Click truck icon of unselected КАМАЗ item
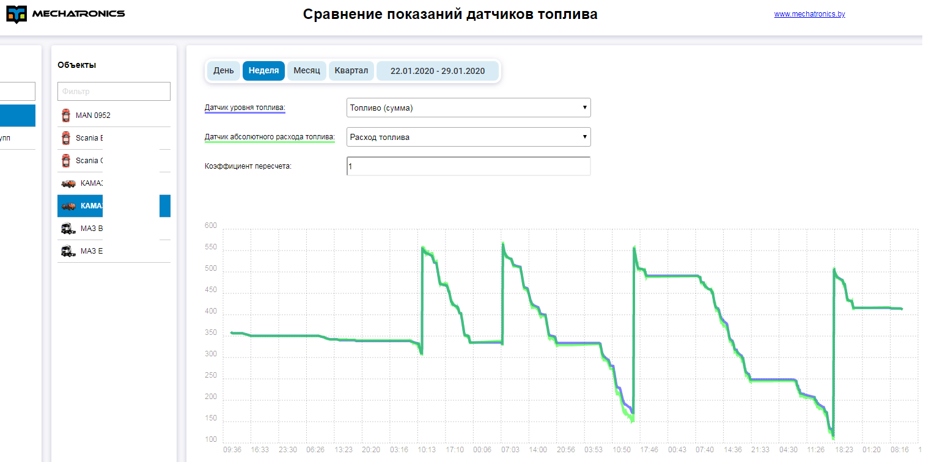 point(68,183)
